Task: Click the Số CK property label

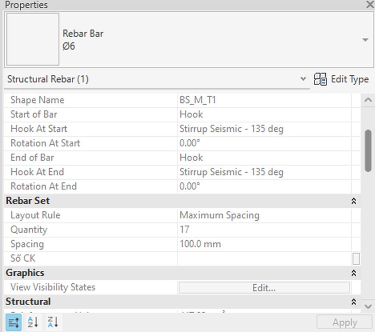Action: pyautogui.click(x=23, y=258)
